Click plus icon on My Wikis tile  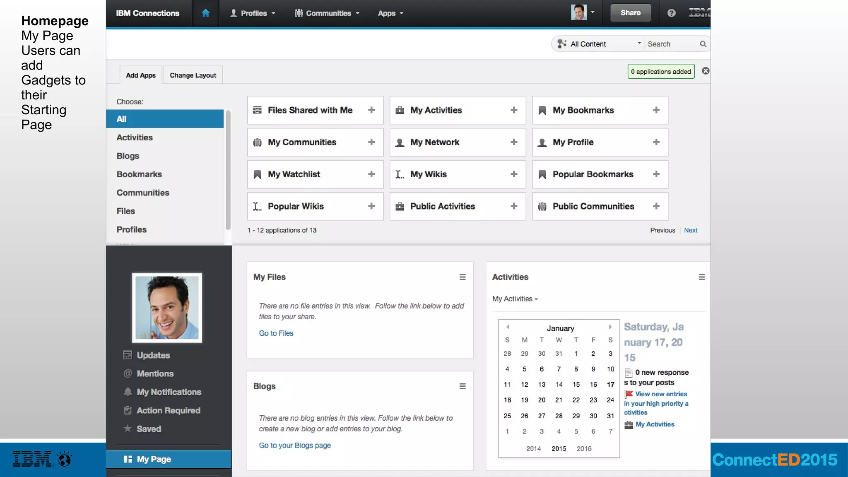coord(514,174)
